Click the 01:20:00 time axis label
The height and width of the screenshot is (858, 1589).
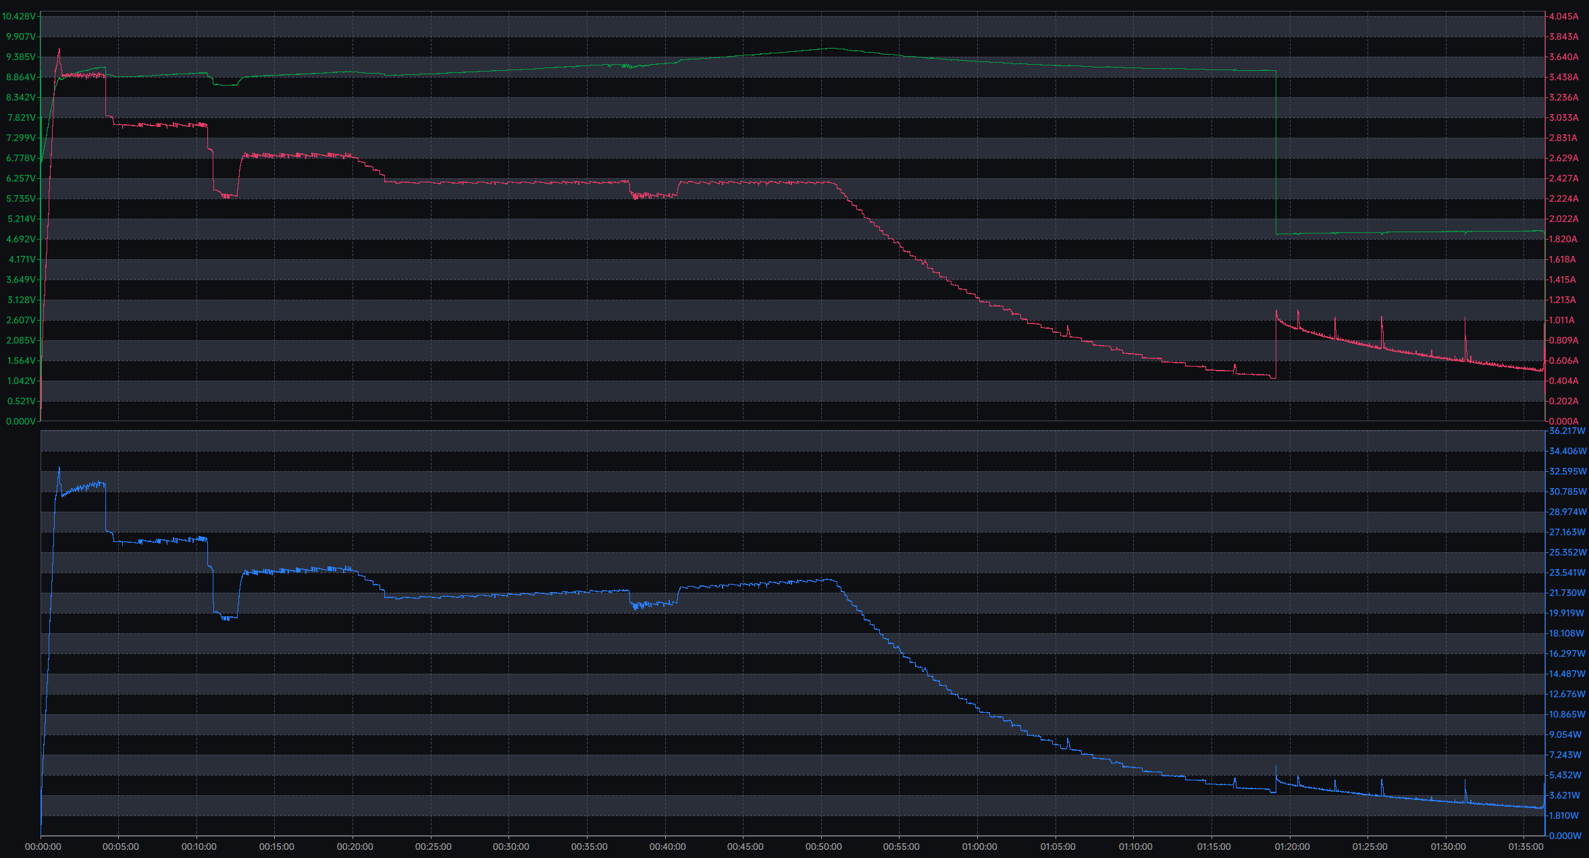(1292, 847)
